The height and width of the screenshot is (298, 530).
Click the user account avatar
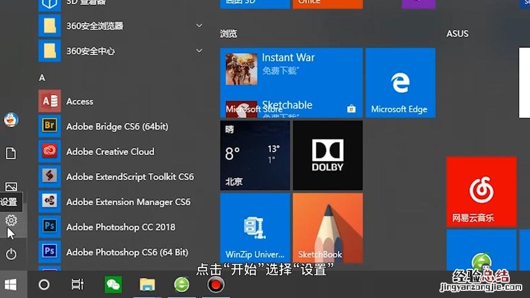point(11,120)
